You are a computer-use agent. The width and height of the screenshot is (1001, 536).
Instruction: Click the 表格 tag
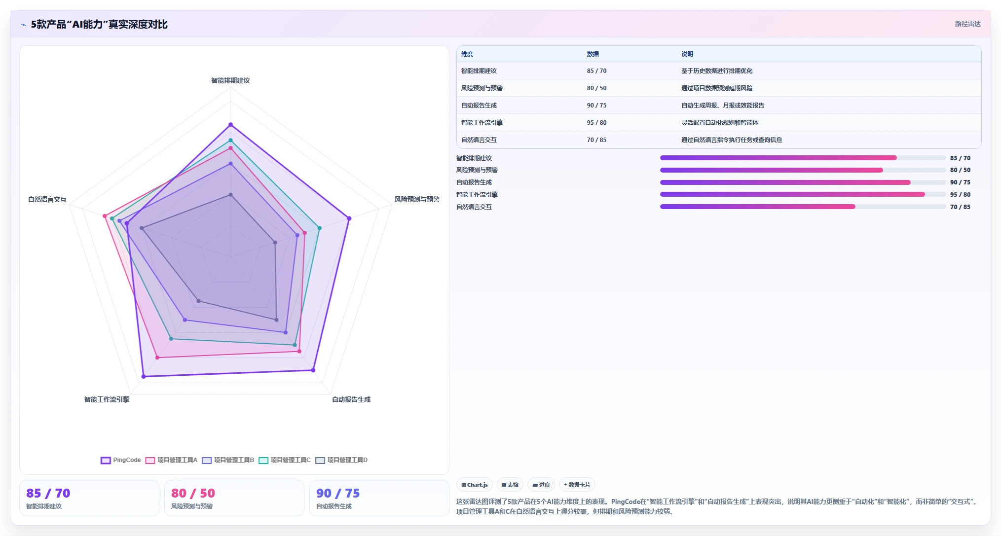tap(510, 485)
